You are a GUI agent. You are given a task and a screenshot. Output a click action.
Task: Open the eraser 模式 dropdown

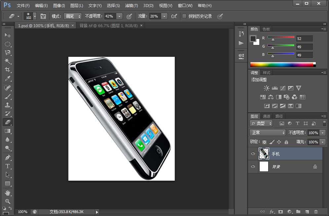point(73,16)
